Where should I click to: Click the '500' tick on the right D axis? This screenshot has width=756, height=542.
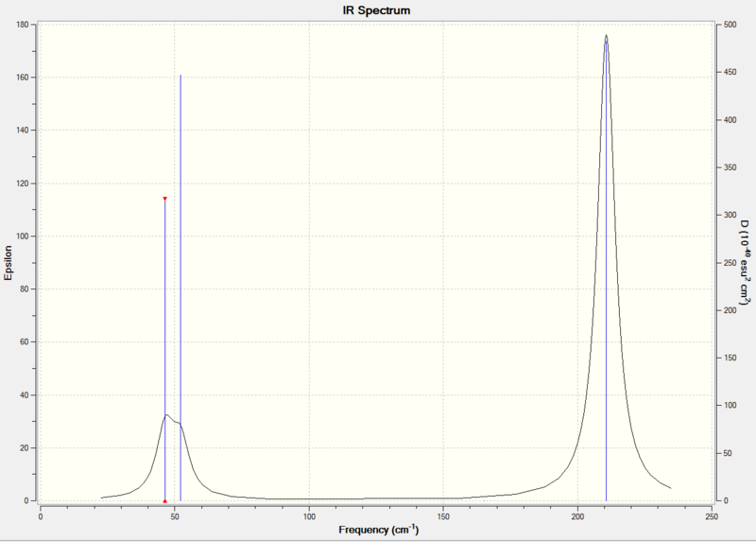(730, 25)
